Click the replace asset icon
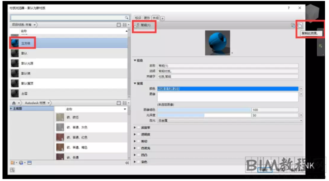Screen dimensions: 329x181 (293, 25)
